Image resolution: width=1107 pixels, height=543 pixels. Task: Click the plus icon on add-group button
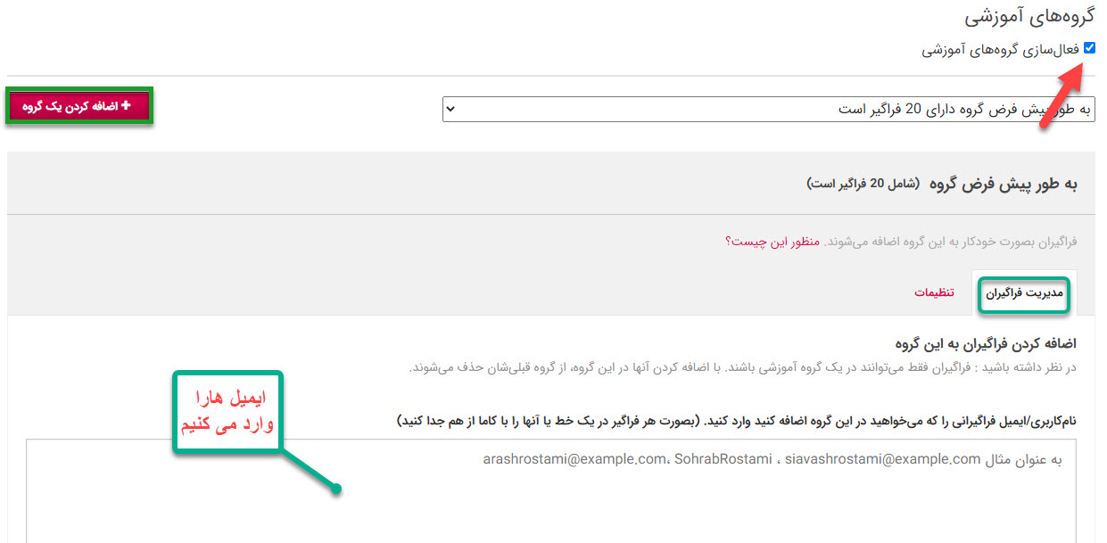[x=126, y=106]
